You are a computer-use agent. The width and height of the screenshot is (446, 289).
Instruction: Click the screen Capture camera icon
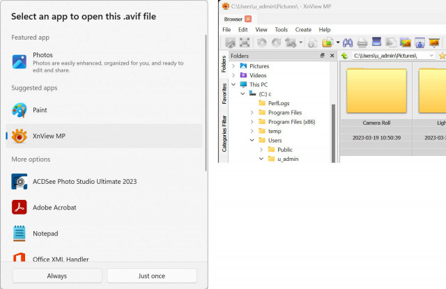pos(420,42)
